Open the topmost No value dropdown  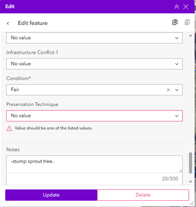[95, 38]
